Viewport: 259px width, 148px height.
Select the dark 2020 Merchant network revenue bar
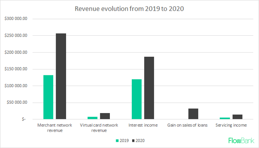coord(61,76)
